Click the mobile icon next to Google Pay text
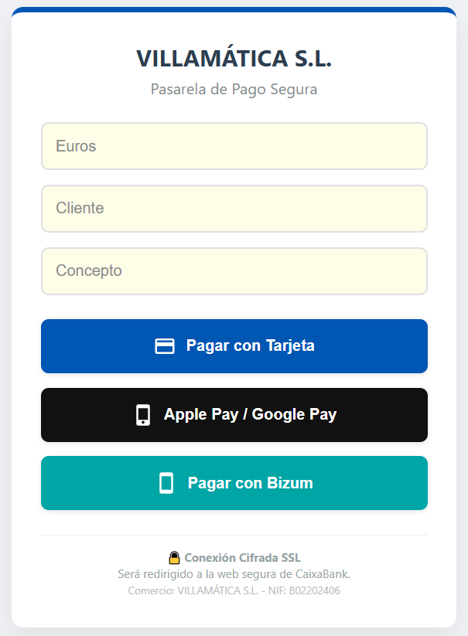Viewport: 468px width, 636px height. [144, 415]
